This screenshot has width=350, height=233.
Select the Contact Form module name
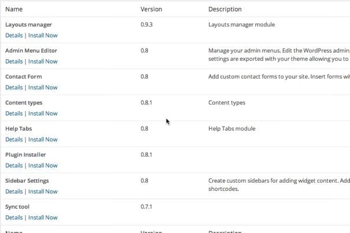[24, 76]
